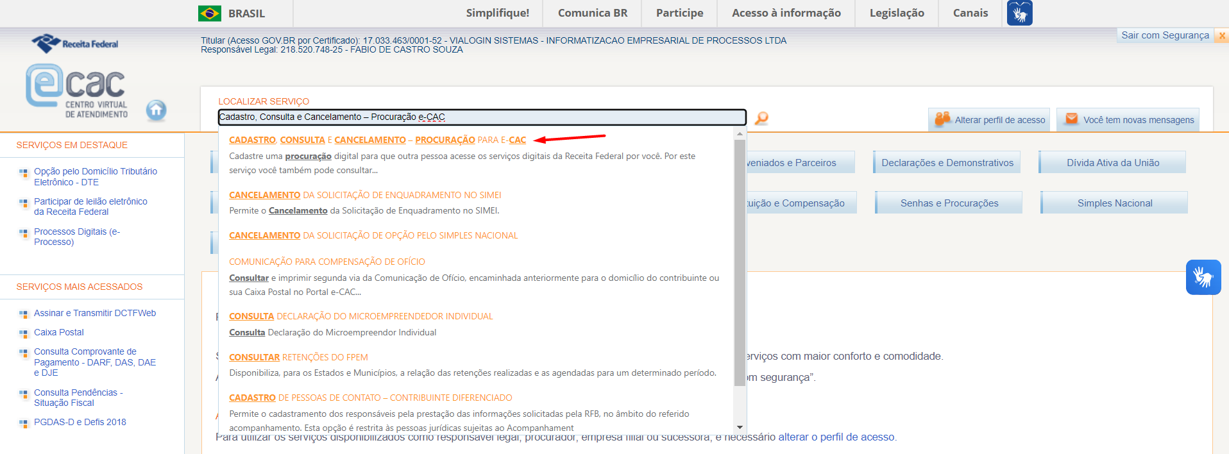Click the Receita Federal logo
Viewport: 1229px width, 454px height.
[x=75, y=44]
